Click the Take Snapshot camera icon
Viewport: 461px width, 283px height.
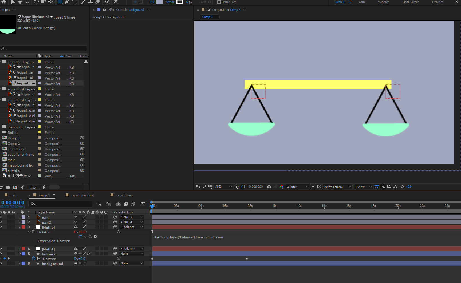[269, 187]
